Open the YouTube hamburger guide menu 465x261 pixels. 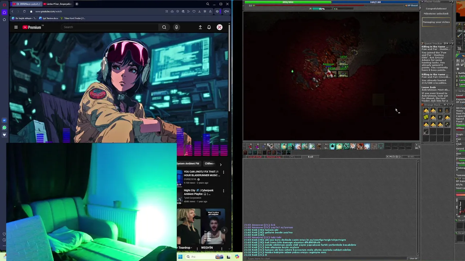(16, 27)
